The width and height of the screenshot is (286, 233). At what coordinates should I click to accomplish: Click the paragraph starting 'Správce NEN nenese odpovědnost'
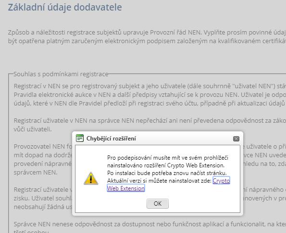150,227
